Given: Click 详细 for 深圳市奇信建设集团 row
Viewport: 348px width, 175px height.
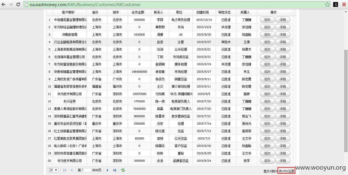Looking at the screenshot, I should [283, 153].
